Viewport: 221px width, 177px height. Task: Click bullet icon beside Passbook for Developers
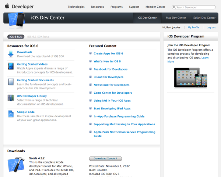pyautogui.click(x=91, y=69)
